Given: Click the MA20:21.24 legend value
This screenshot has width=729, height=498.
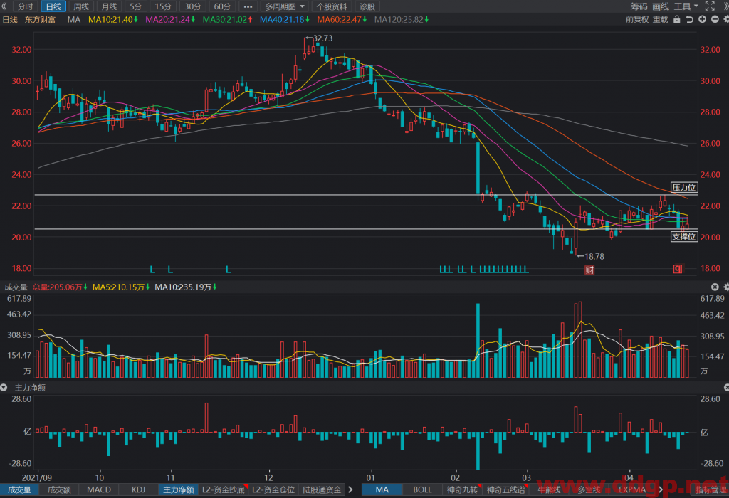Looking at the screenshot, I should tap(170, 19).
